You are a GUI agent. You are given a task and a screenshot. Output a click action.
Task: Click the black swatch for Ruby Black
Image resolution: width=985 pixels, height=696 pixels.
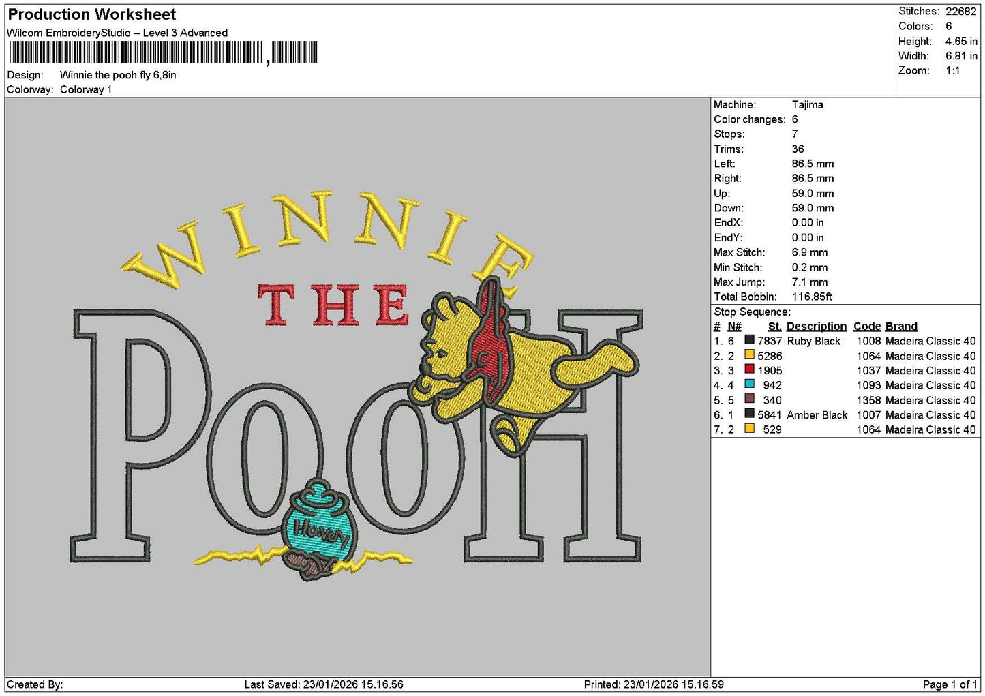click(x=749, y=339)
